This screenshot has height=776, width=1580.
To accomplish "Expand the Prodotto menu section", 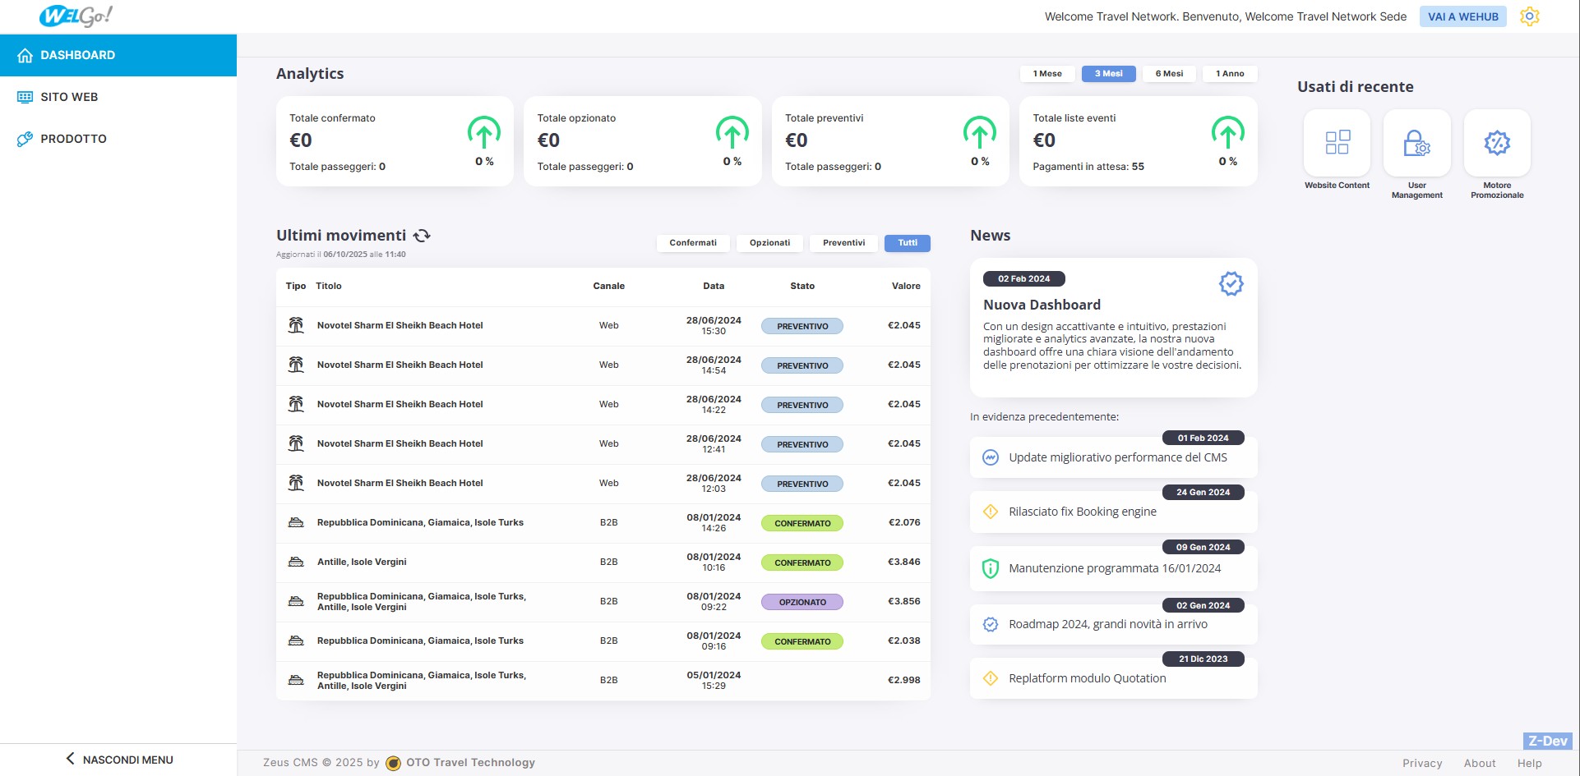I will pos(73,139).
